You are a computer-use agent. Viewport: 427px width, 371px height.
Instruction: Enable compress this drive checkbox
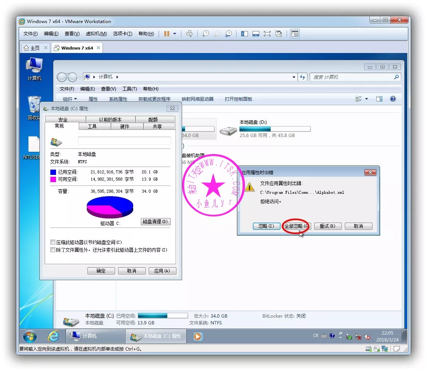53,242
